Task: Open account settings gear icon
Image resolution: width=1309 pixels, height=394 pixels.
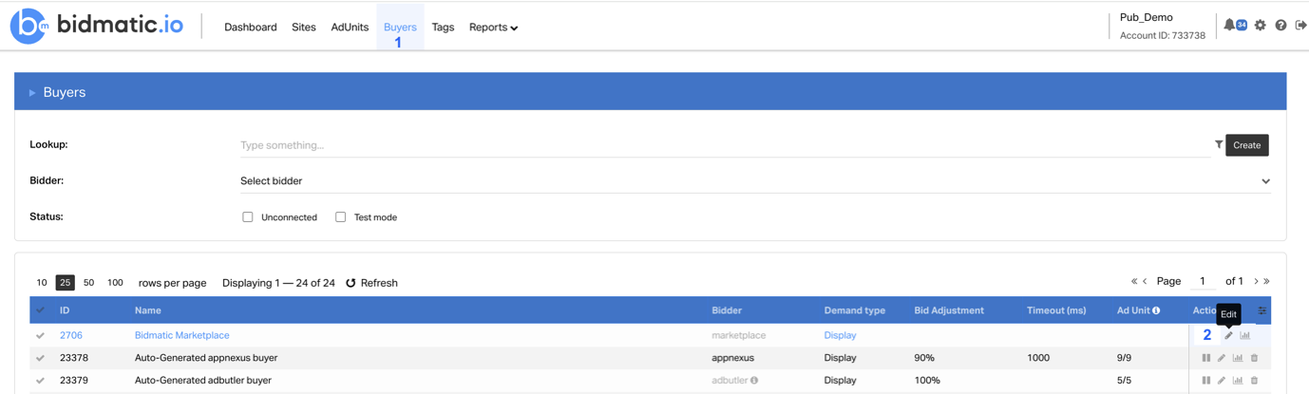Action: point(1261,26)
